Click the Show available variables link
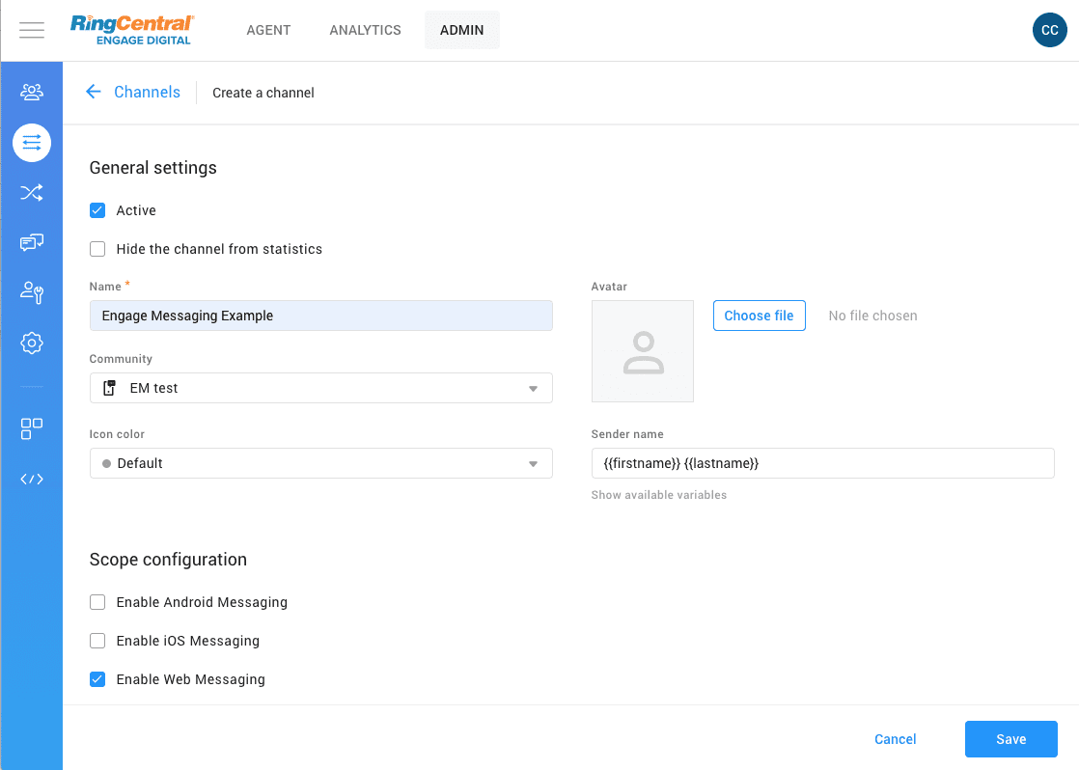 pyautogui.click(x=659, y=495)
